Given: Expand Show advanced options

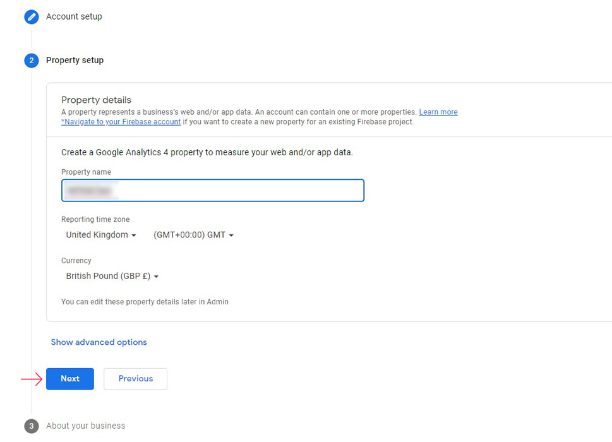Looking at the screenshot, I should point(99,342).
